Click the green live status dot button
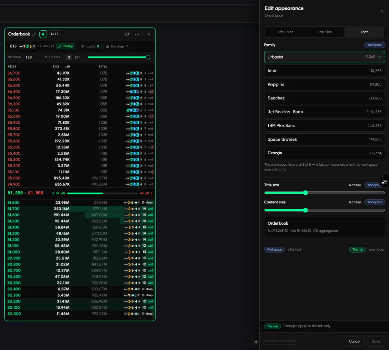Screen dimensions: 389x350 (43, 34)
